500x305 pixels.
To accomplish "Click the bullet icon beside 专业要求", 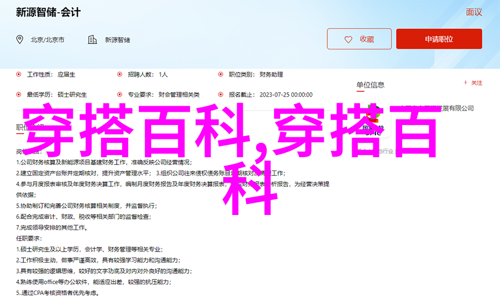I will click(119, 94).
